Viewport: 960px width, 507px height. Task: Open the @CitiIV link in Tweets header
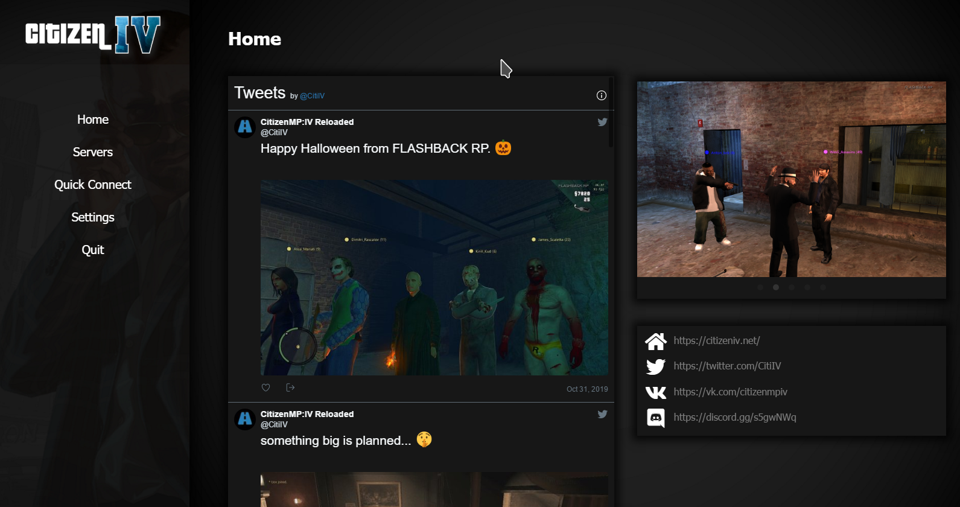(312, 96)
